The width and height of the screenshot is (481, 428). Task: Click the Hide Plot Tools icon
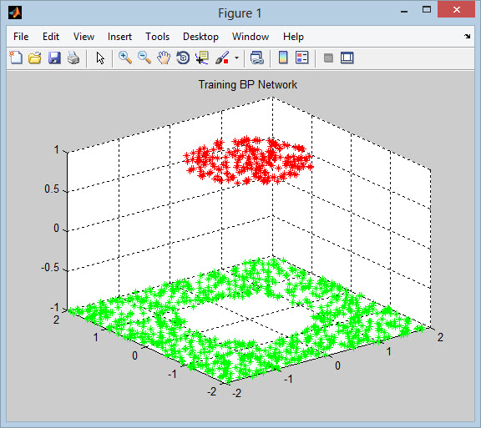point(328,58)
